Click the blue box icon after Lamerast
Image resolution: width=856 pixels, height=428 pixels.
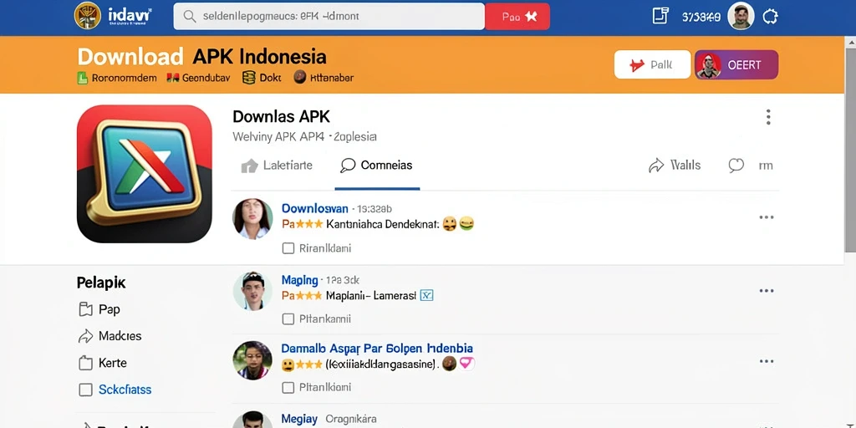427,295
